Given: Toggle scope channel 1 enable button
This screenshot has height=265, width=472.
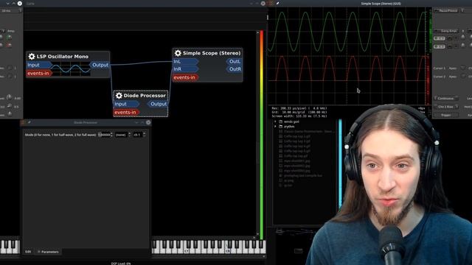Looking at the screenshot, I should 440,38.
